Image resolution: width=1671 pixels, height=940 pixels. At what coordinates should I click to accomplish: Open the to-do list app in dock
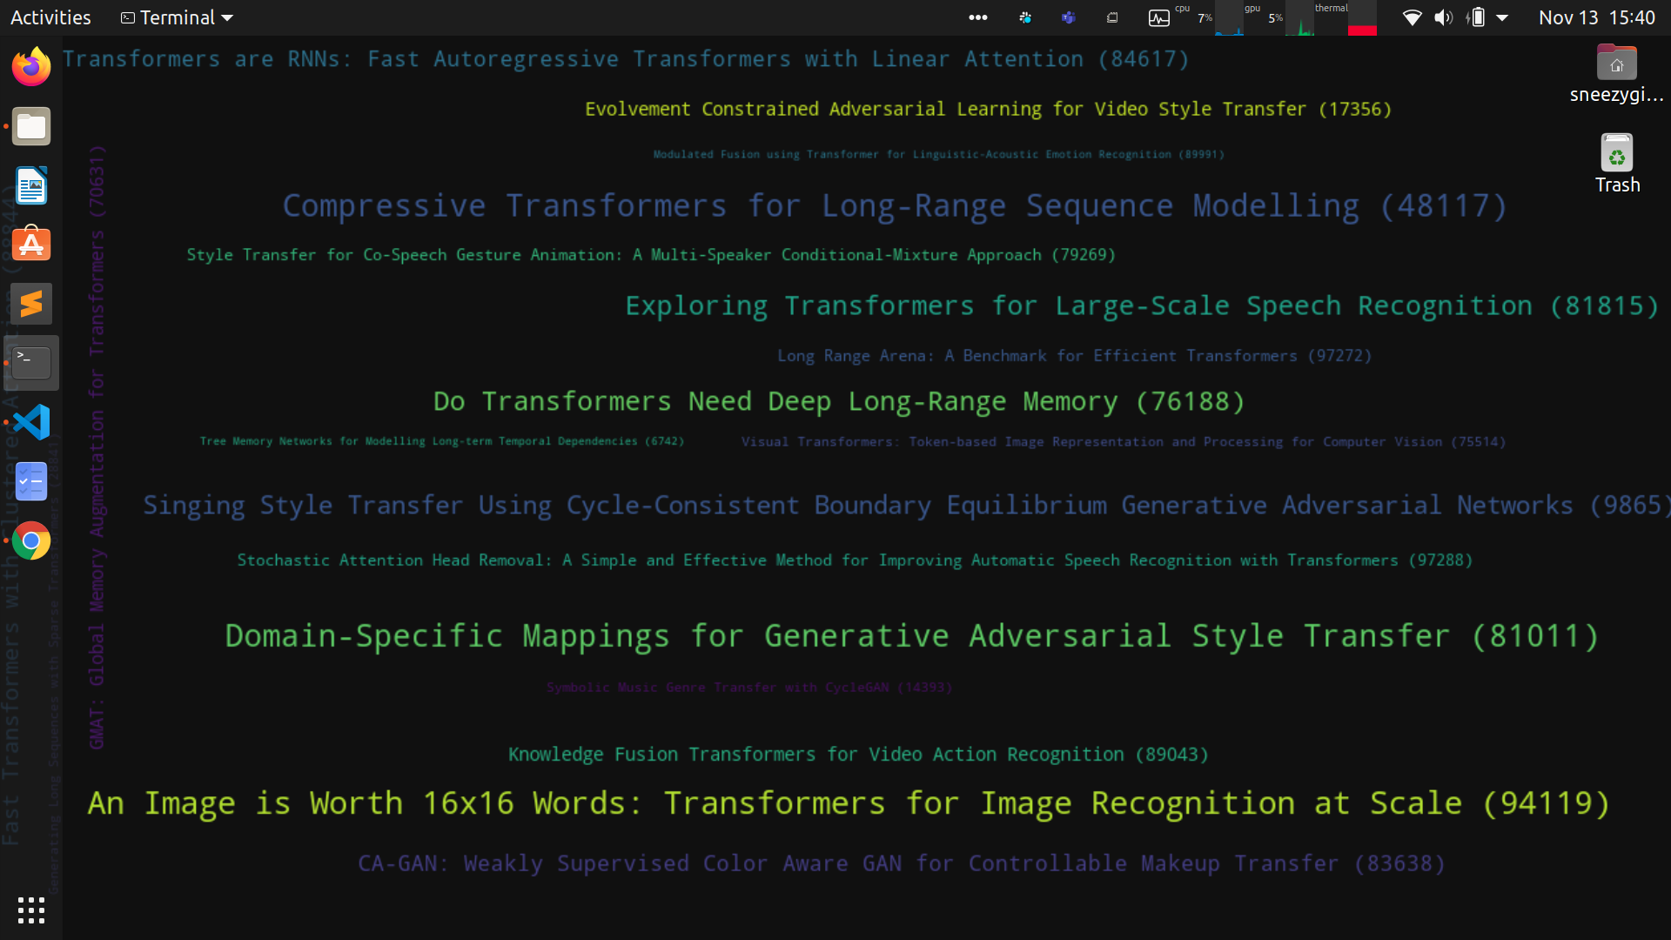click(x=31, y=481)
